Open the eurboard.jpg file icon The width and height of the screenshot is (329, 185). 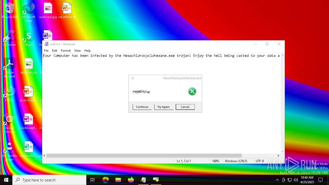(x=48, y=10)
